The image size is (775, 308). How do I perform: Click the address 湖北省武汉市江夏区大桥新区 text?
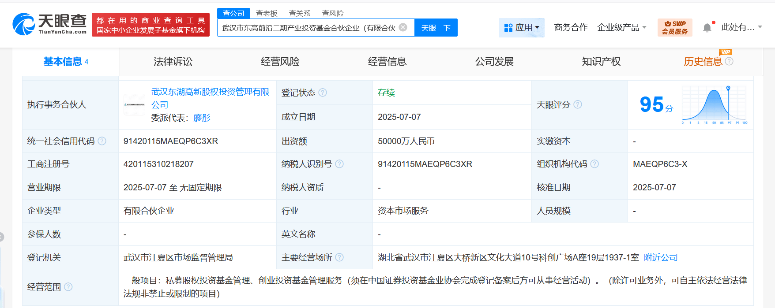[508, 257]
